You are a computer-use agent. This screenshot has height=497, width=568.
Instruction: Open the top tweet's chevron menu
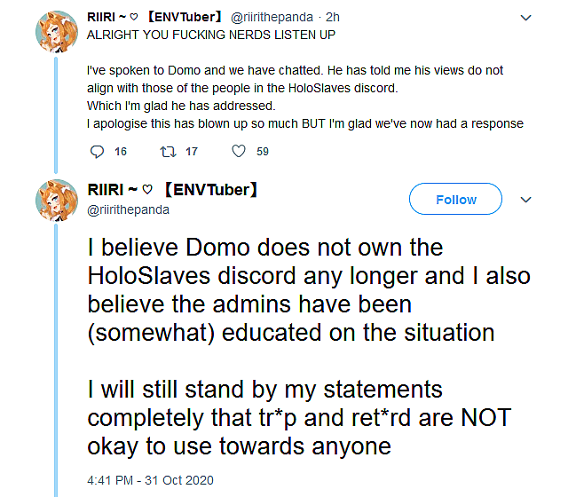(527, 17)
